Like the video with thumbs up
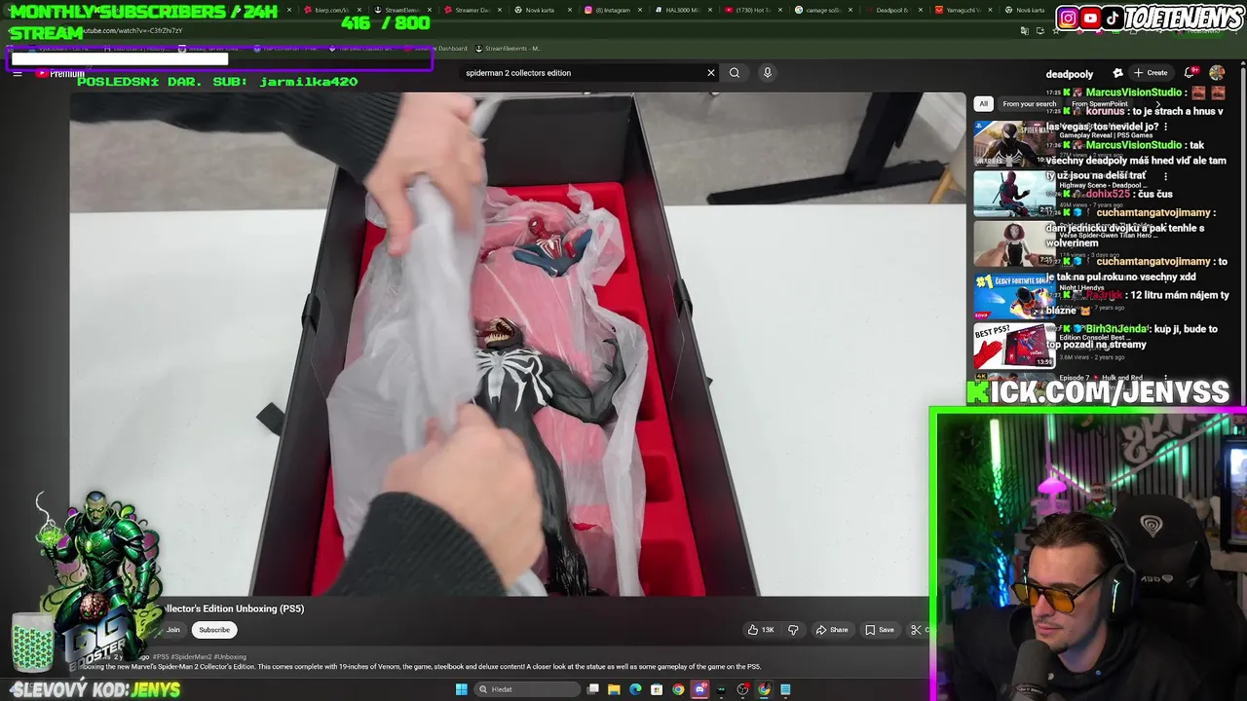 coord(761,630)
